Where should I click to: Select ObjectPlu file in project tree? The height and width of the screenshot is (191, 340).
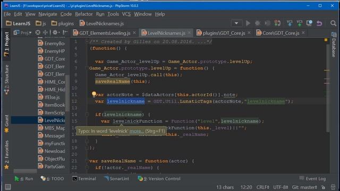click(x=52, y=159)
